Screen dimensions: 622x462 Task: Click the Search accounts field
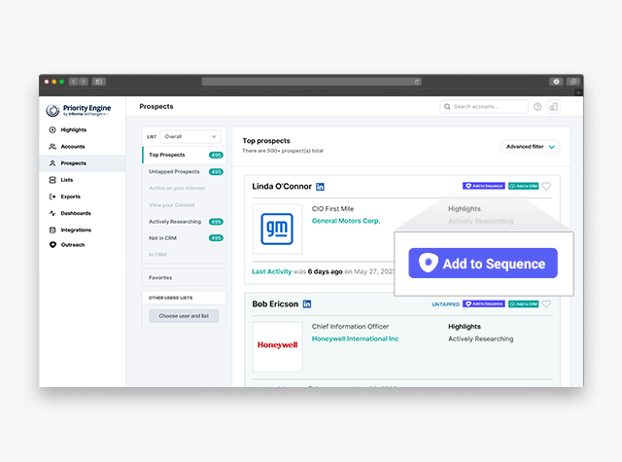point(484,106)
